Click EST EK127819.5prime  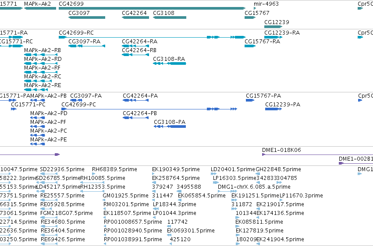point(238,235)
